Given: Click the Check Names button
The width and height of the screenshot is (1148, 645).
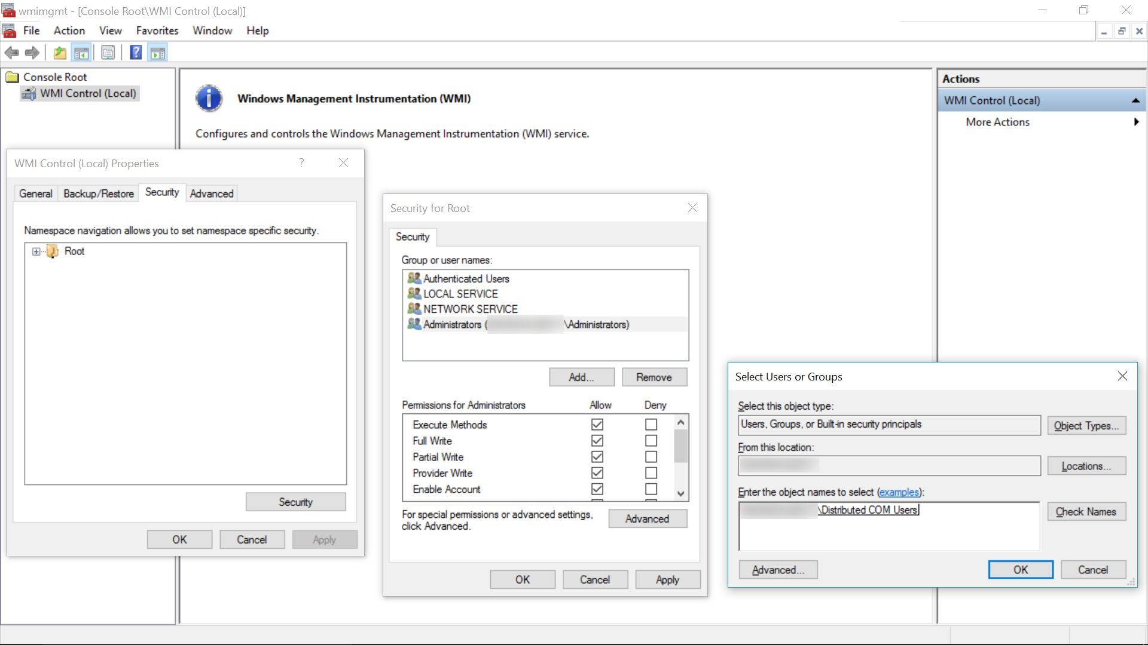Looking at the screenshot, I should pos(1086,511).
